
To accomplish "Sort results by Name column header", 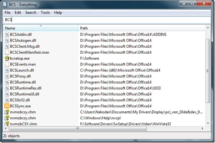I will [x=41, y=28].
